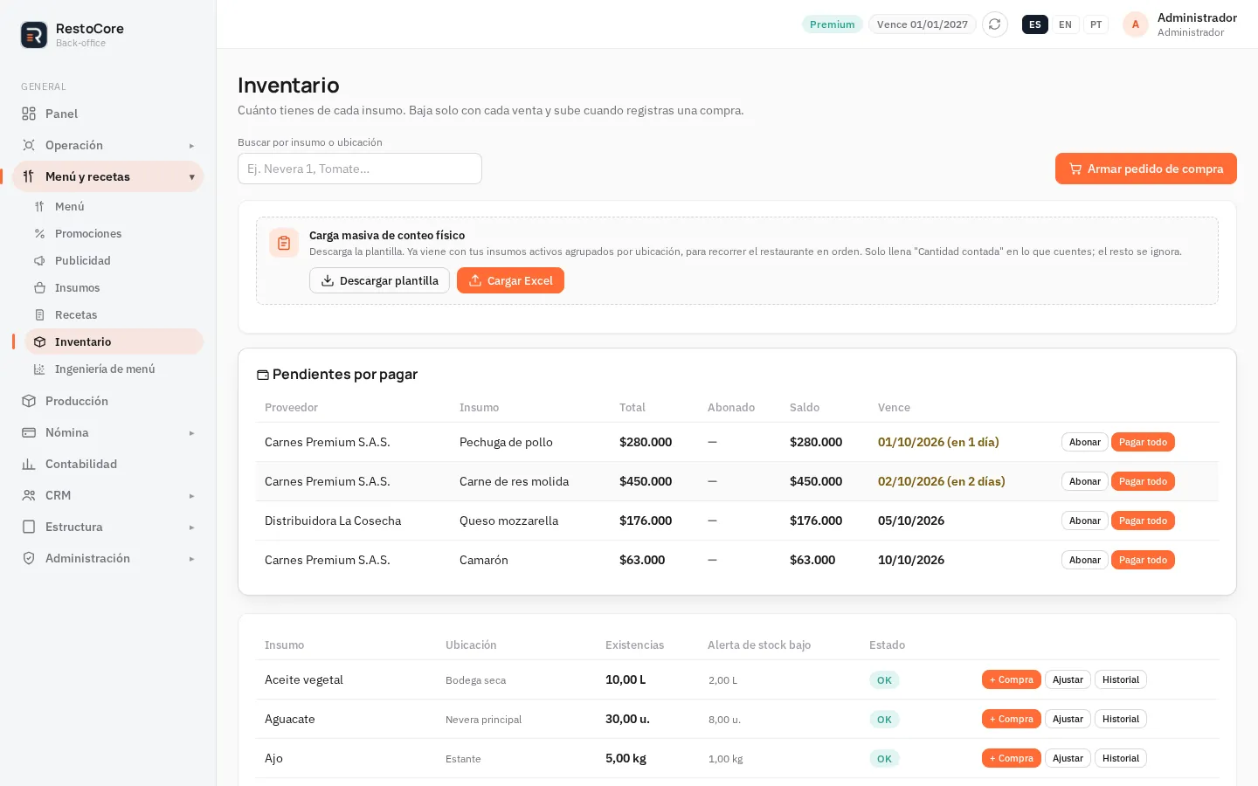Click Ajustar for Aguacate row
Viewport: 1258px width, 786px height.
[x=1068, y=719]
